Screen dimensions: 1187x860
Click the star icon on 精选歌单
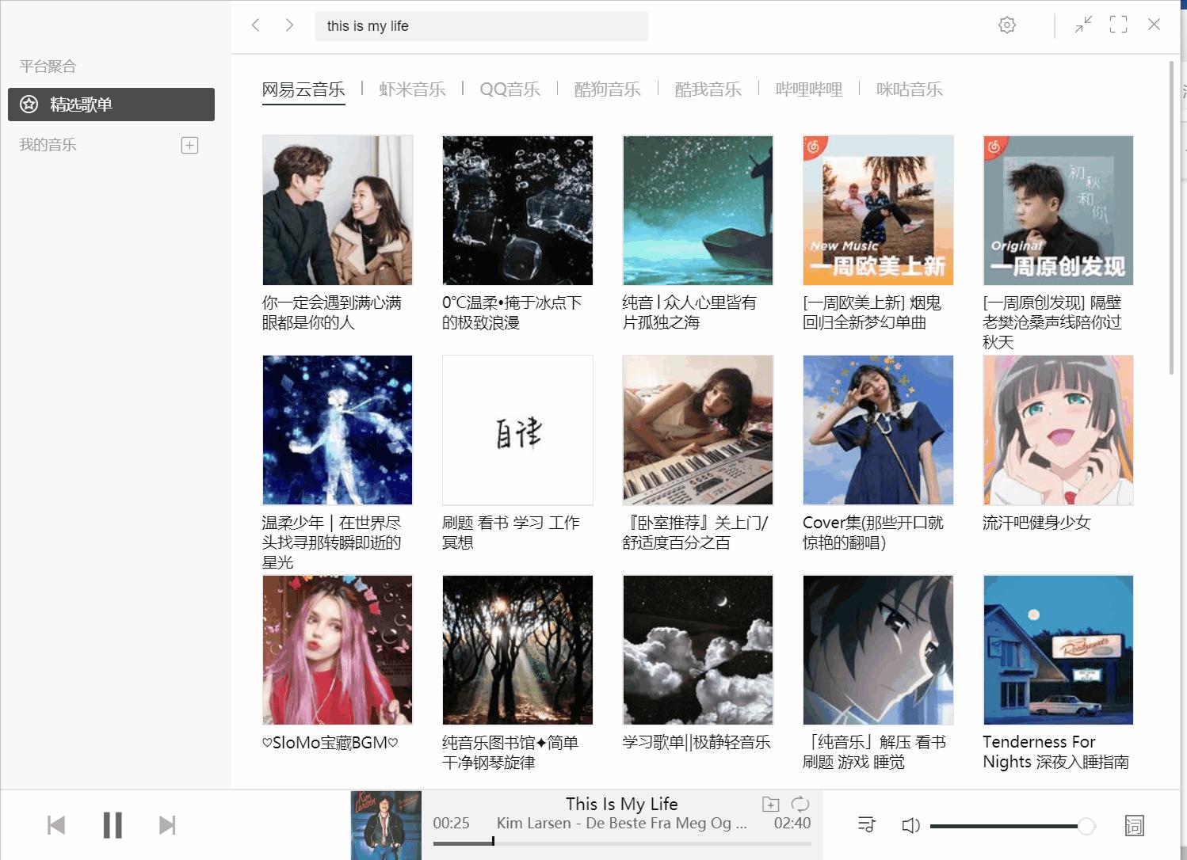[x=29, y=104]
